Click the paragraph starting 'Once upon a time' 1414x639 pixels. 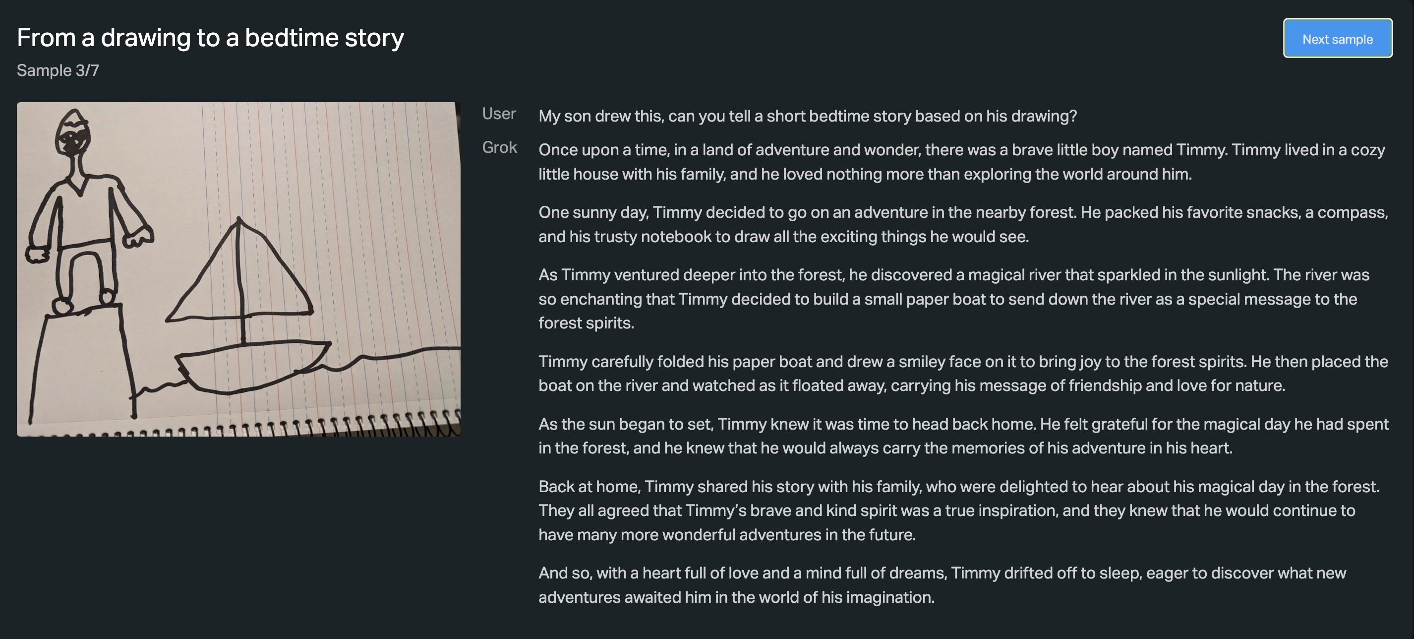(x=961, y=162)
